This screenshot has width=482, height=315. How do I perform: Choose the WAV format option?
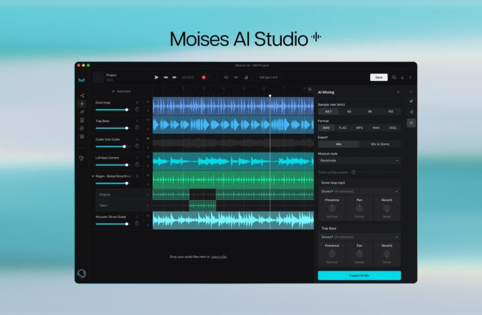[x=326, y=128]
